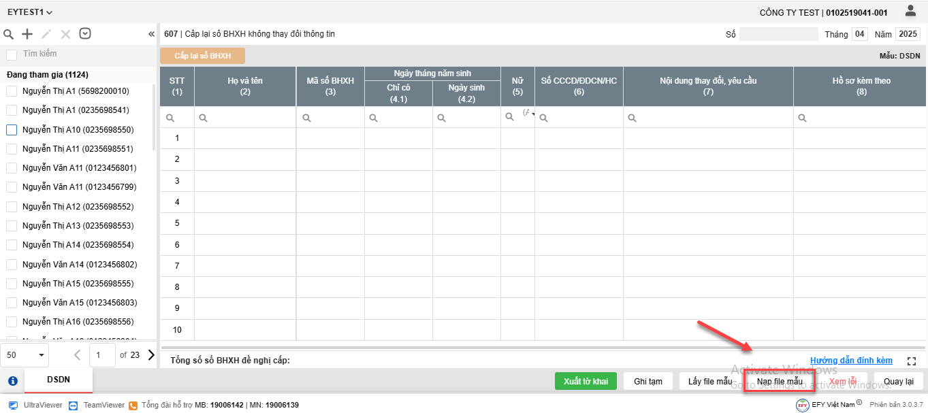Check Nguyễn Văn A14 (0123456802) in list

click(12, 264)
